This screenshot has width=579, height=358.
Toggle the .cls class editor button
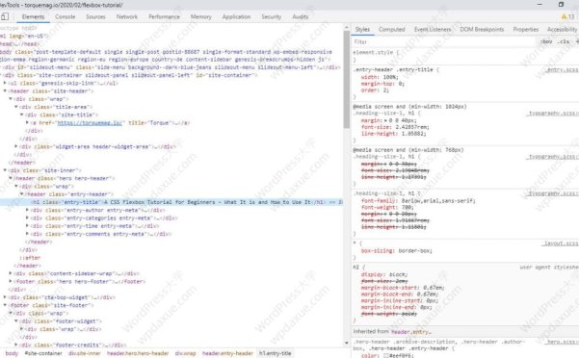(564, 42)
